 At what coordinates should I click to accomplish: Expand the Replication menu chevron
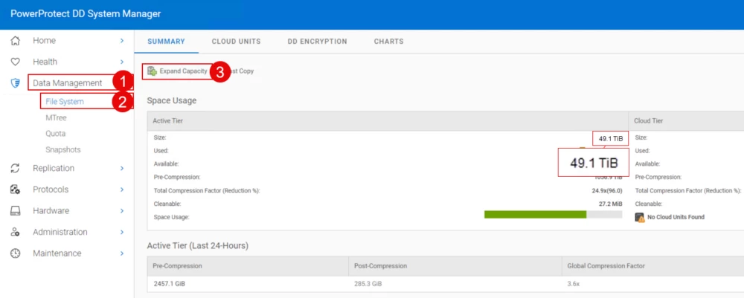(x=122, y=168)
